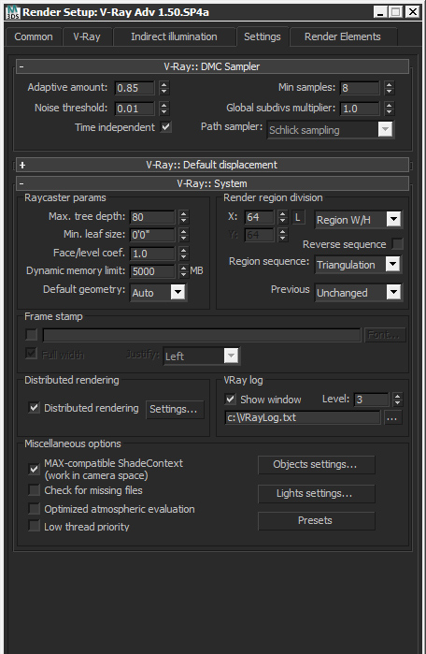Open the Indirect illumination tab
Viewport: 426px width, 654px height.
pos(174,36)
